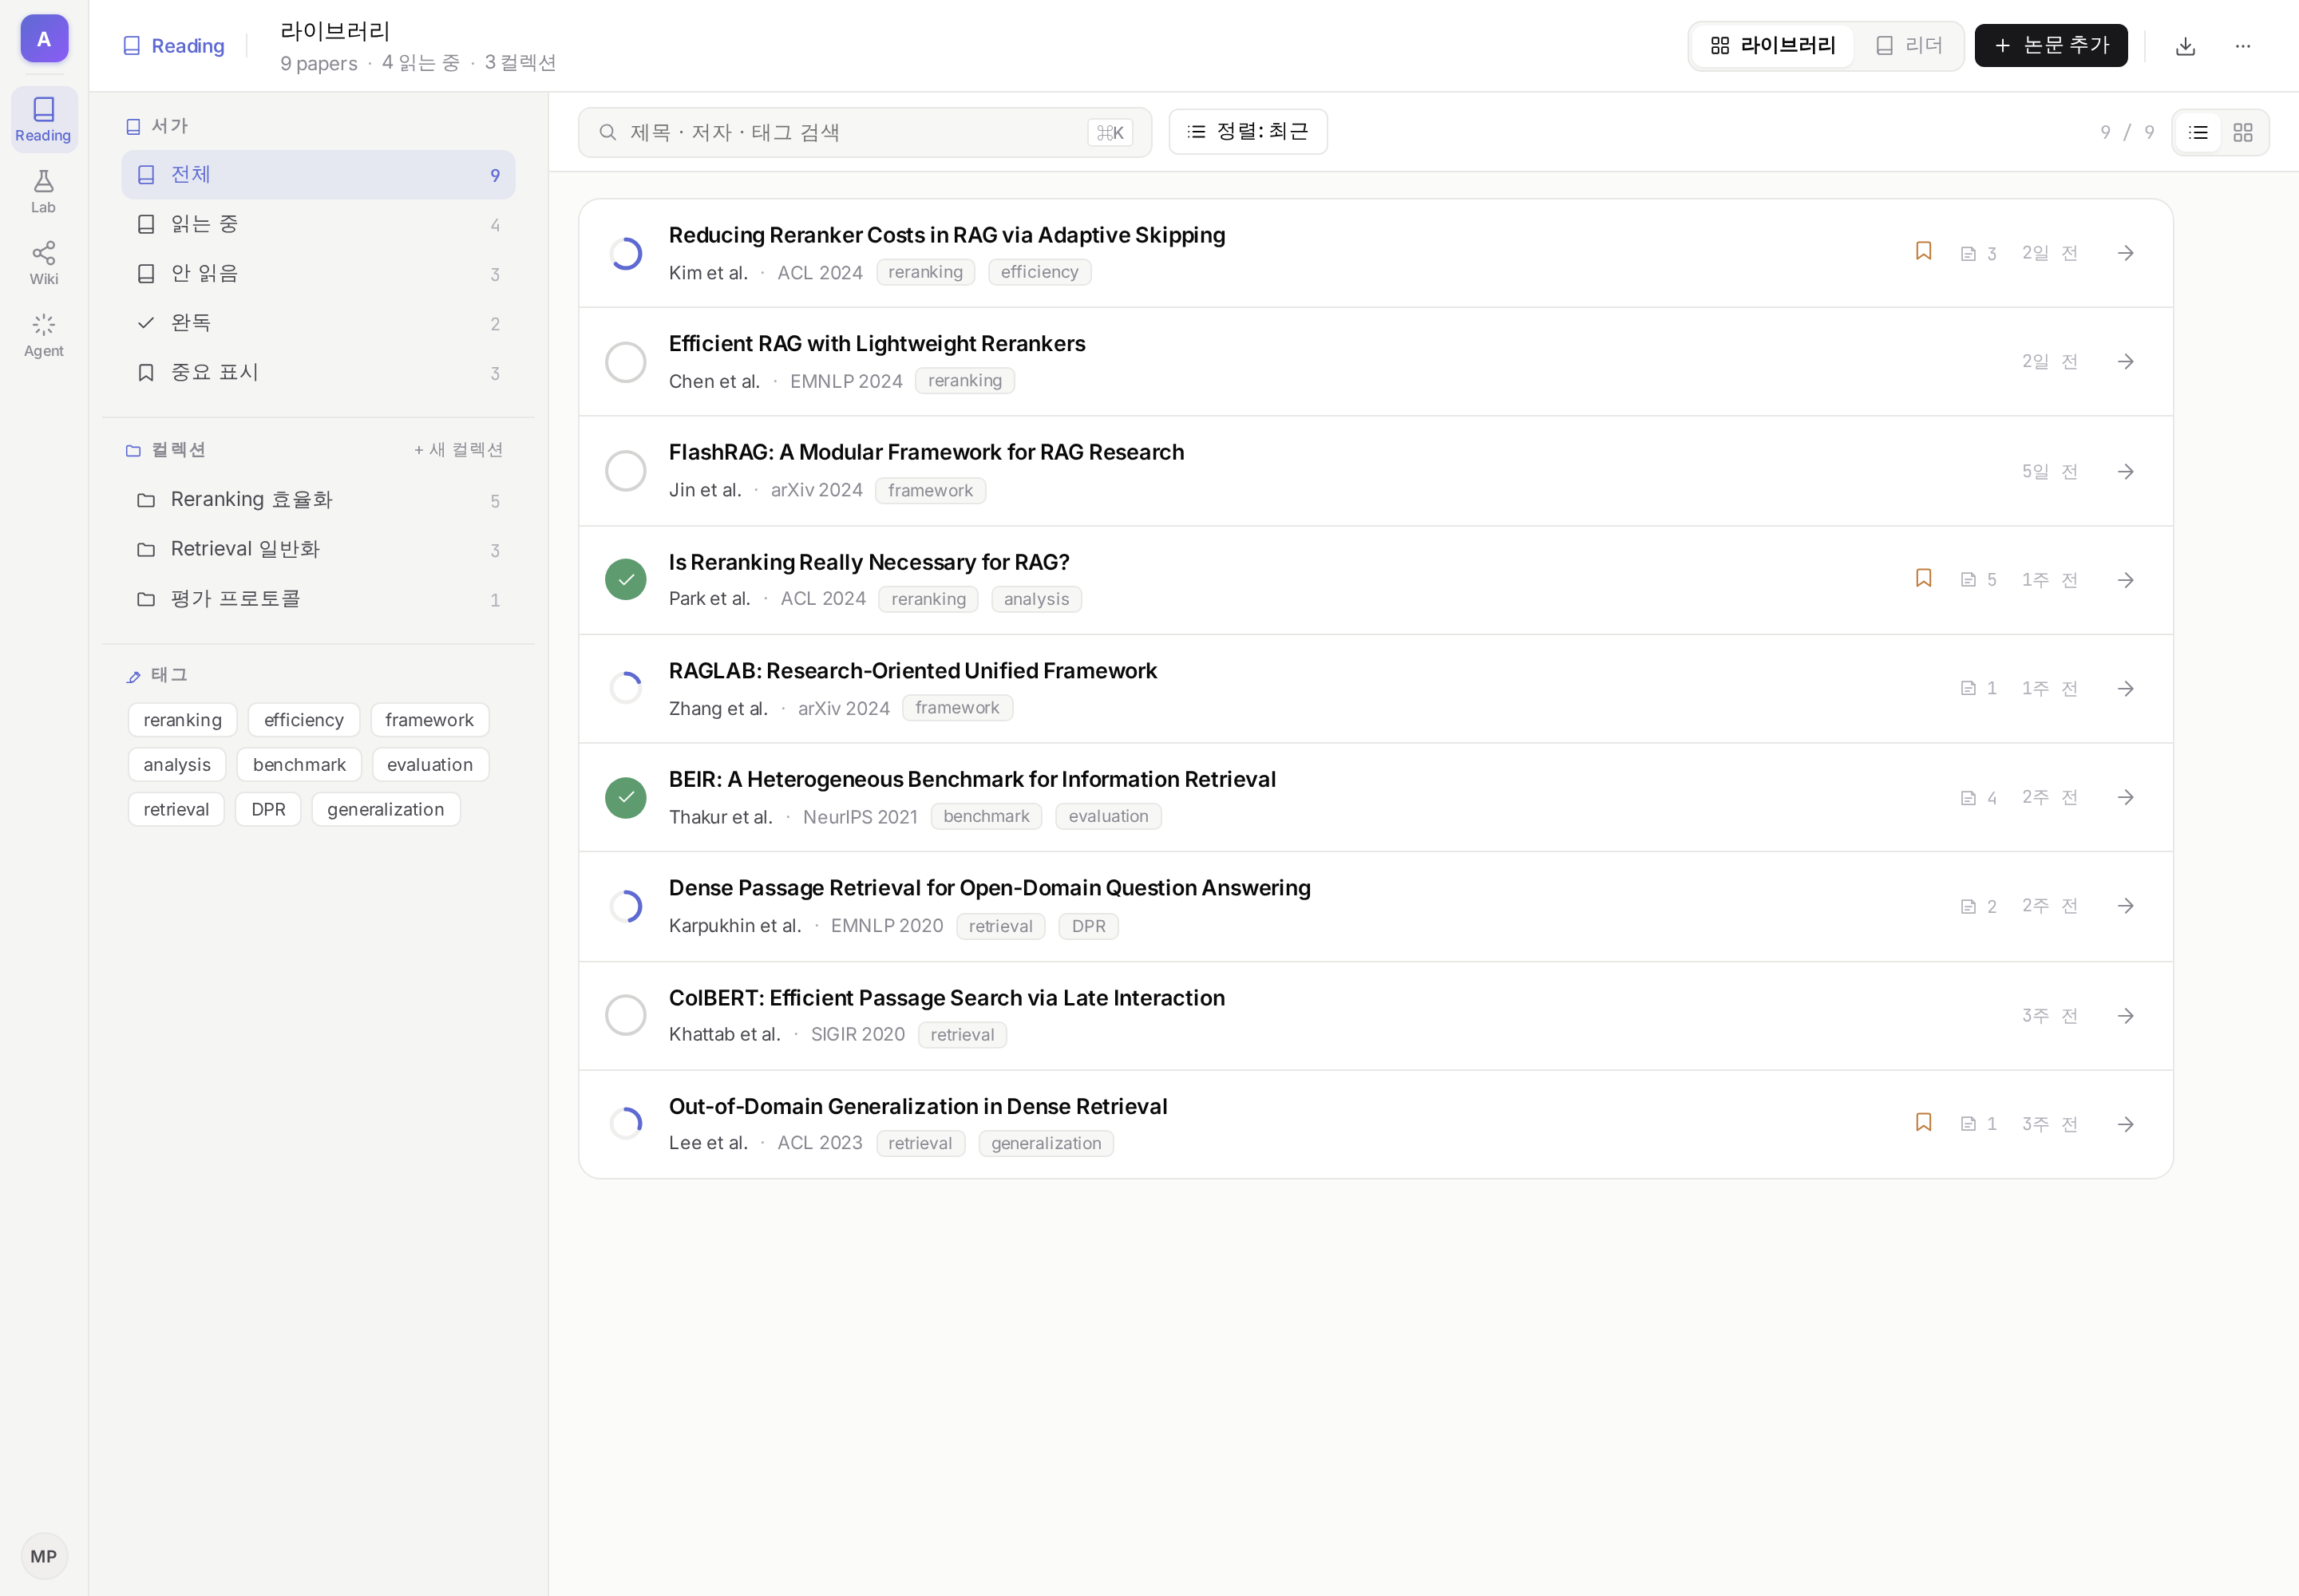Click the purple A workspace logo
Image resolution: width=2299 pixels, height=1596 pixels.
coord(44,39)
